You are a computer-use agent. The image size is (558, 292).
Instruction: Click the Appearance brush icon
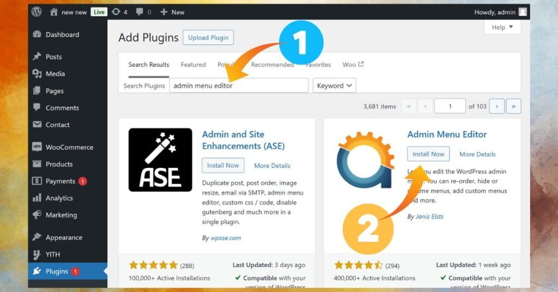pyautogui.click(x=37, y=237)
